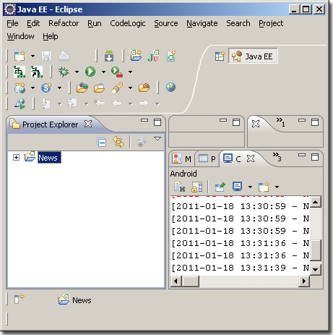Click the Display Selected Console icon

[238, 187]
